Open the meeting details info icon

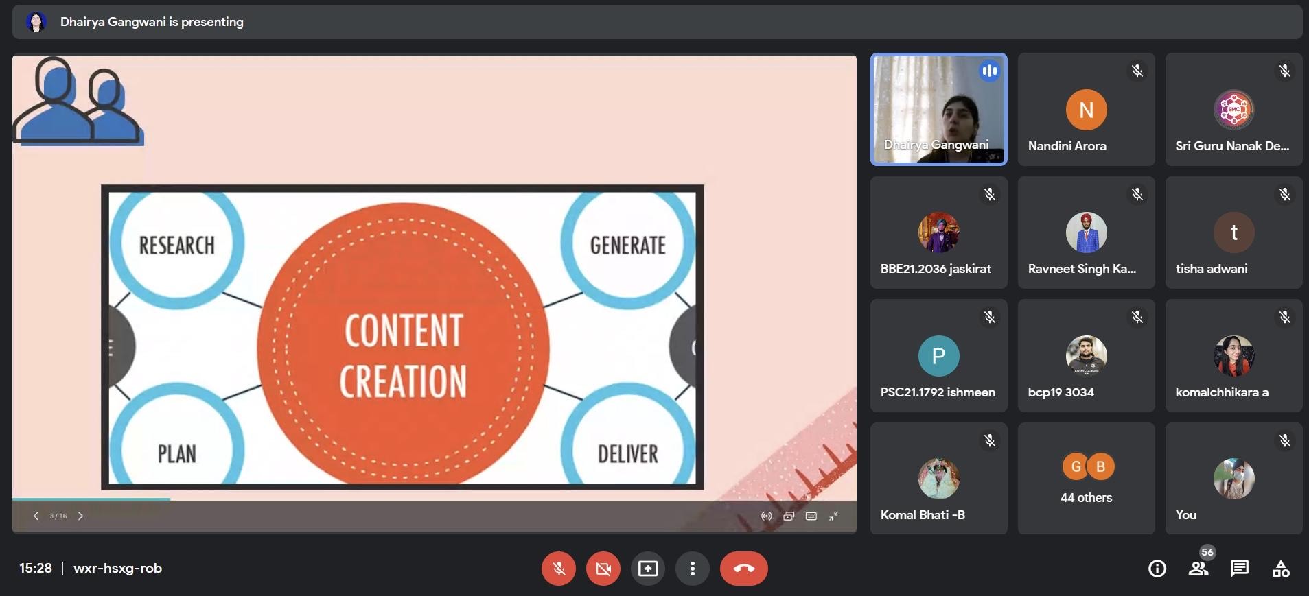click(1157, 569)
